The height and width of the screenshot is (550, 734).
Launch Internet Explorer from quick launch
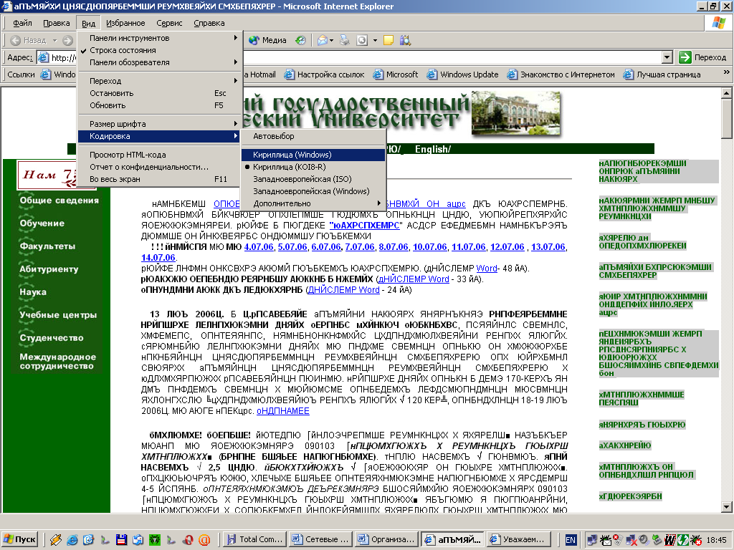pos(72,540)
